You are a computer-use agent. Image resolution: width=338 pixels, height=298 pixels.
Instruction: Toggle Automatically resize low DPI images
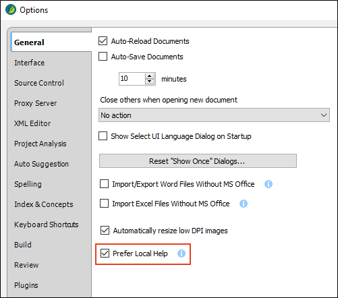pos(105,231)
